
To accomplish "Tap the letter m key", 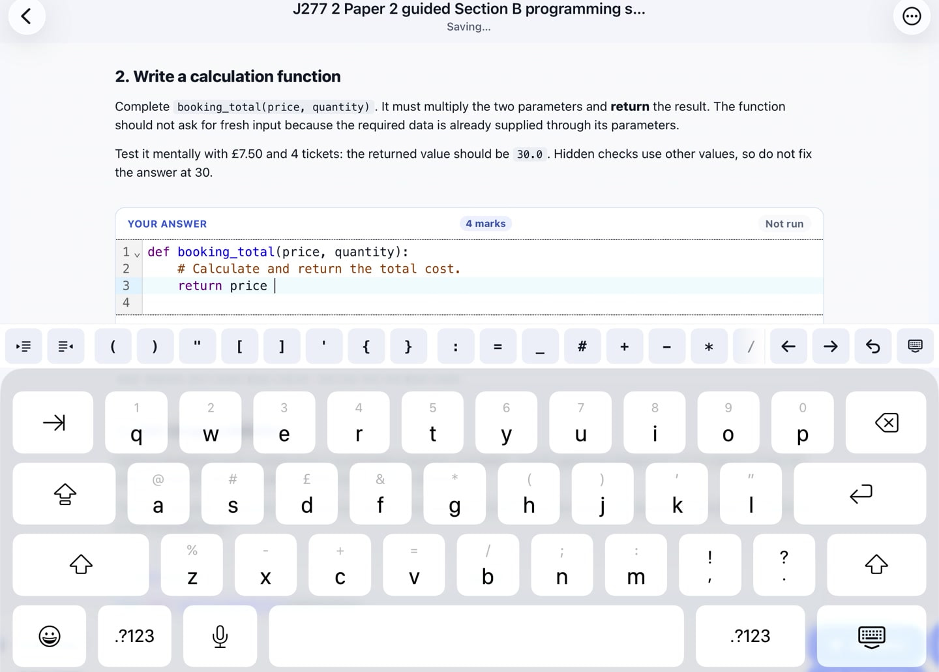I will pos(636,565).
